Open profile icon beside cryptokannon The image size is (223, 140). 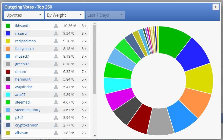click(56, 125)
